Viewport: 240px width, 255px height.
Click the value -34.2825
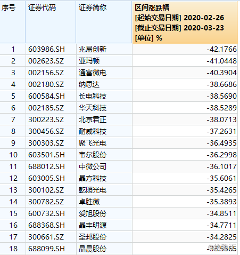click(x=222, y=237)
